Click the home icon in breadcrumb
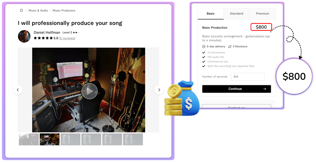The width and height of the screenshot is (316, 162). coord(21,10)
